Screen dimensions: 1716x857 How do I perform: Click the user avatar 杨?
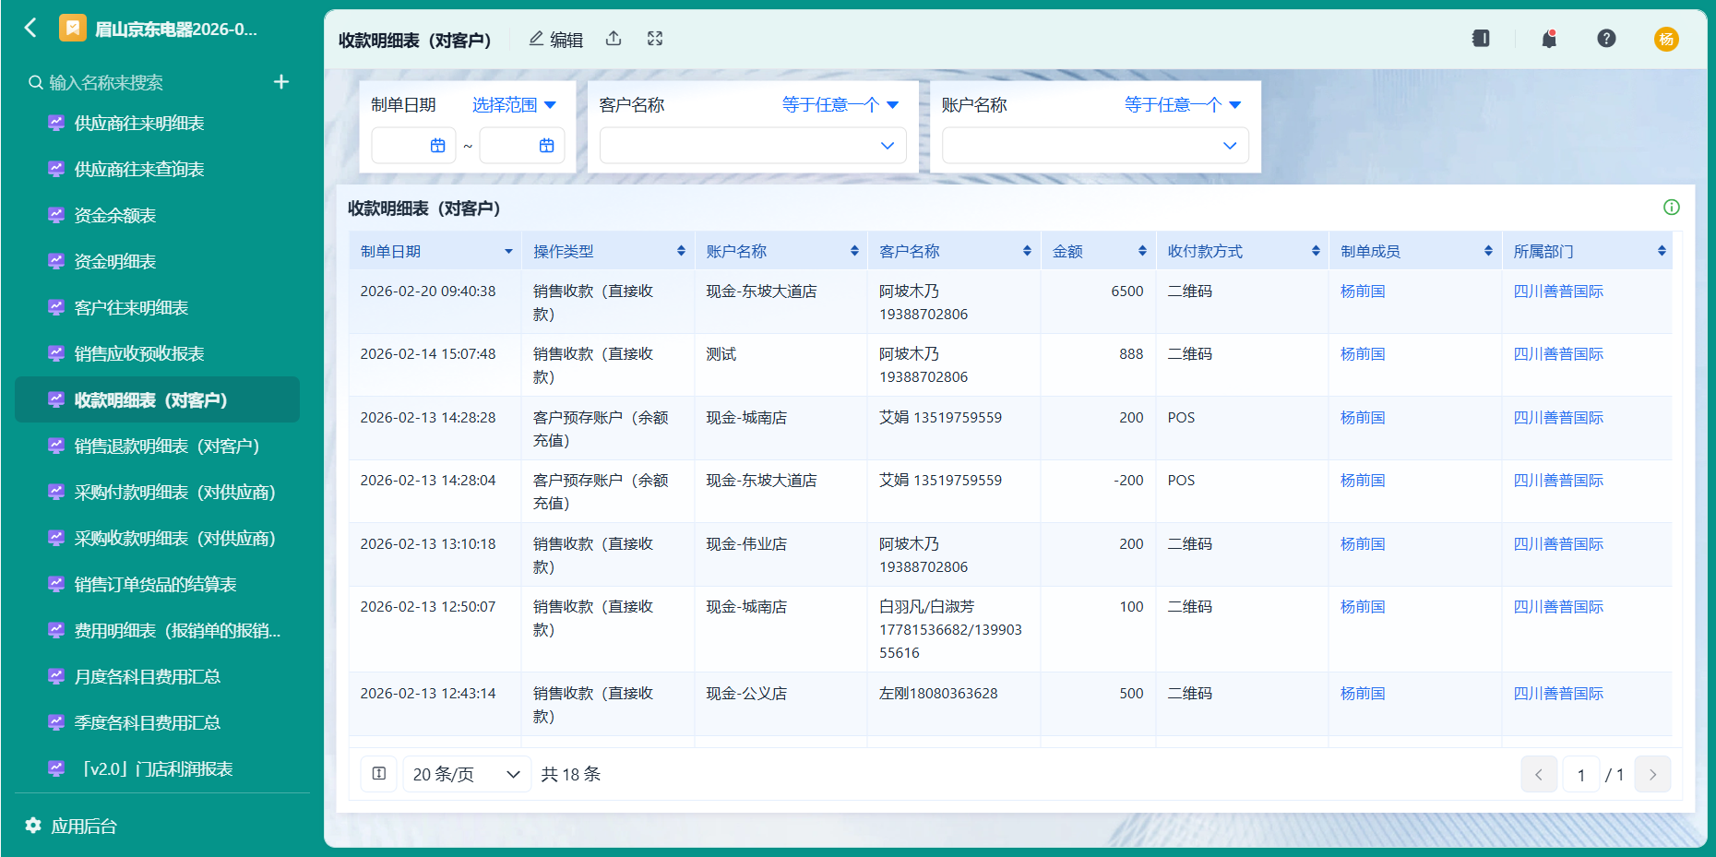click(x=1666, y=39)
